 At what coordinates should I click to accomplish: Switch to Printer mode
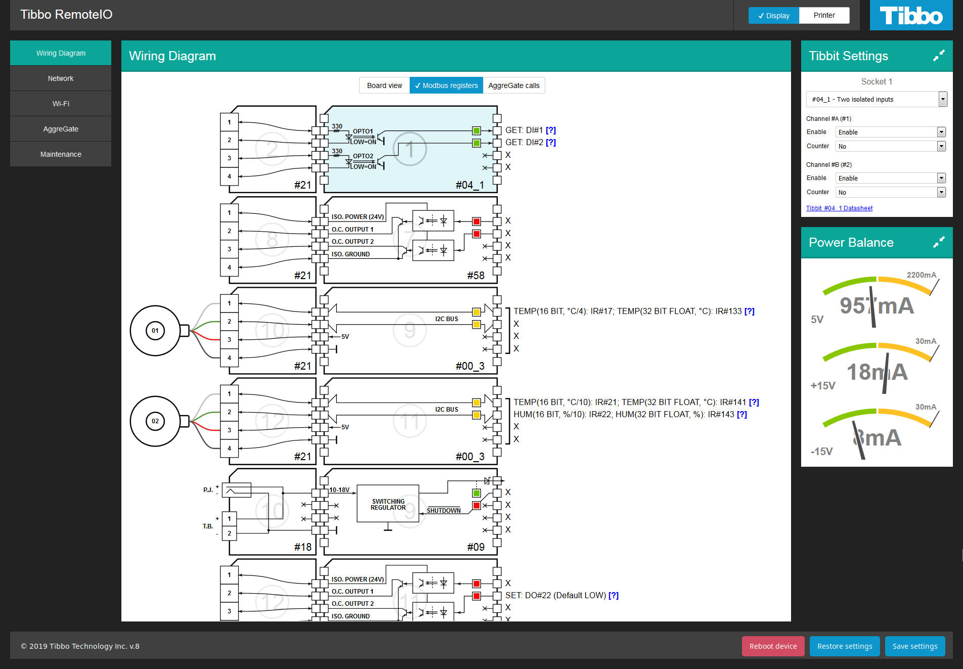click(824, 16)
